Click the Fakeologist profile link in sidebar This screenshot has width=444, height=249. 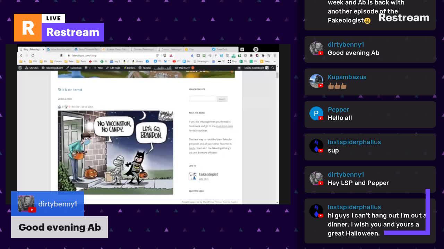click(208, 174)
